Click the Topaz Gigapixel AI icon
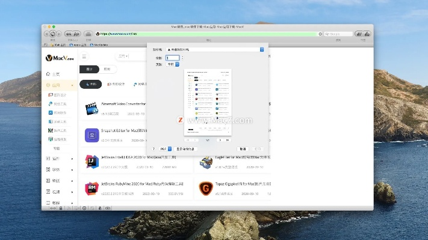The width and height of the screenshot is (428, 240). [206, 188]
